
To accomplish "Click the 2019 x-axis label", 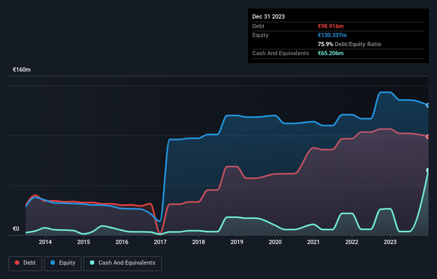I will pos(237,242).
